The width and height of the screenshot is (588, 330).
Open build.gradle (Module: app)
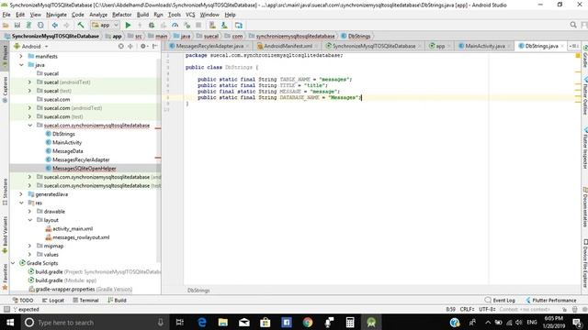(x=62, y=280)
